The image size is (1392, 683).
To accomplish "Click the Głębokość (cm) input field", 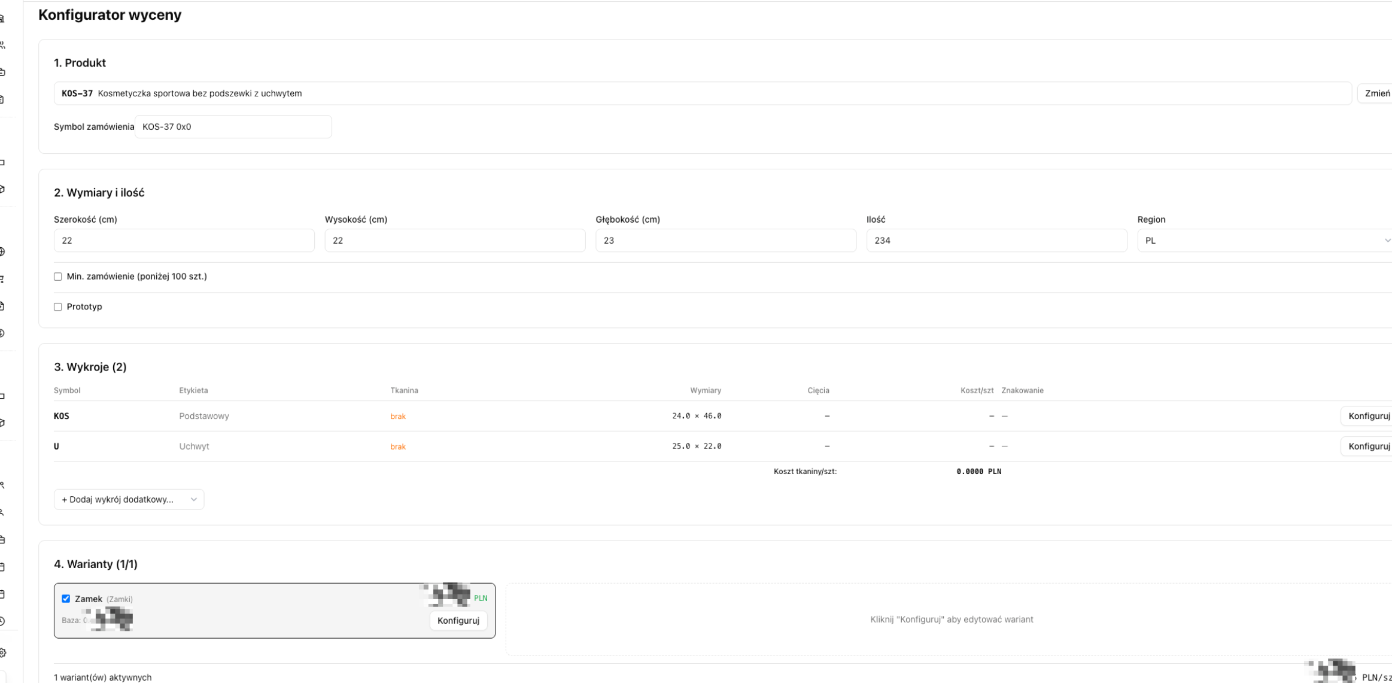I will 726,241.
